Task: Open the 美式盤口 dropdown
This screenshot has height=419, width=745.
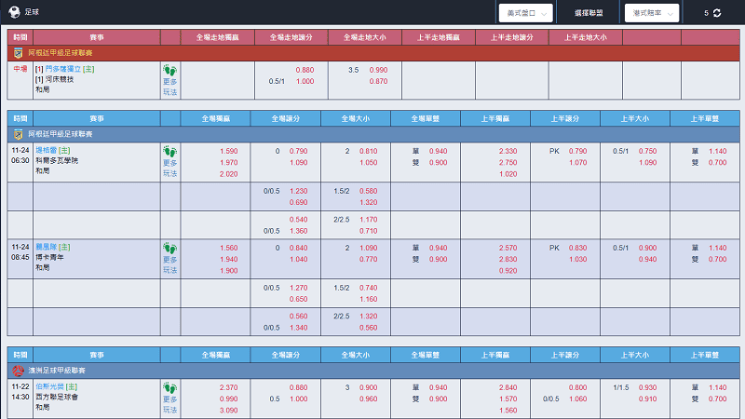Action: click(526, 13)
